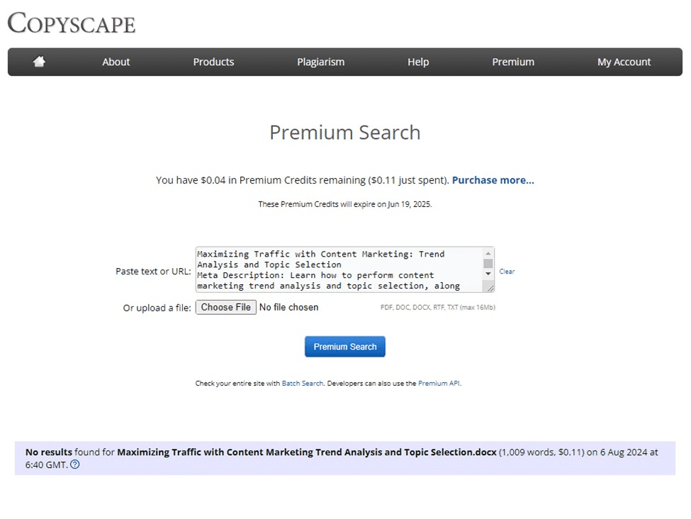691x519 pixels.
Task: Open the Batch Search link
Action: pos(303,384)
